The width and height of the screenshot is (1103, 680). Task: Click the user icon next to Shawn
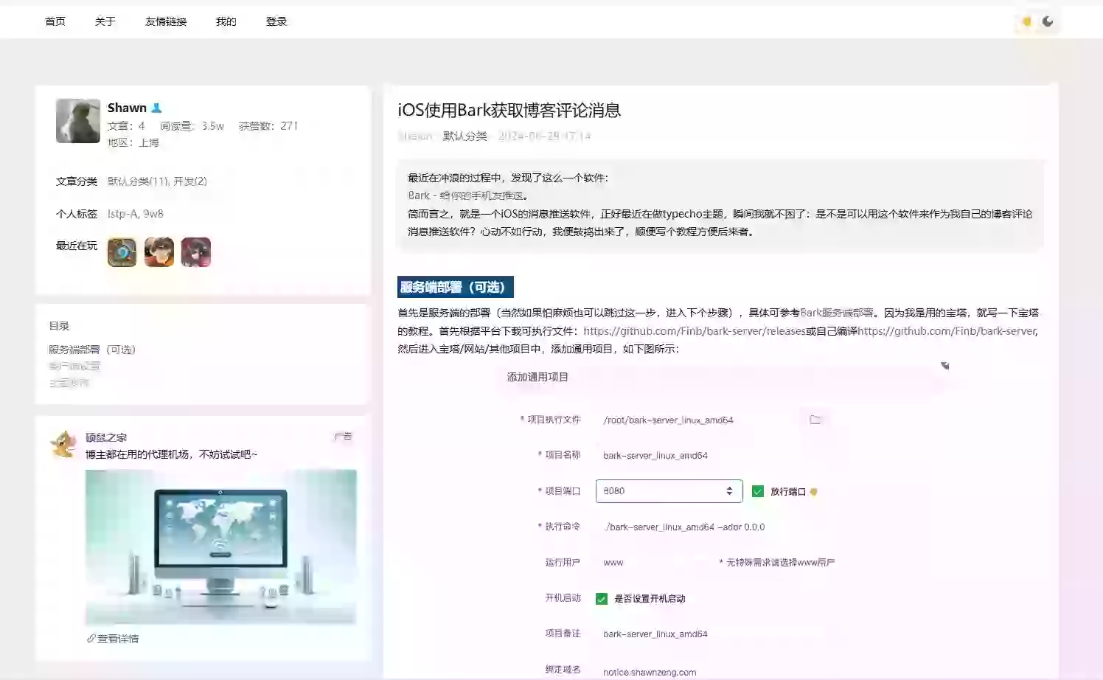pyautogui.click(x=155, y=107)
